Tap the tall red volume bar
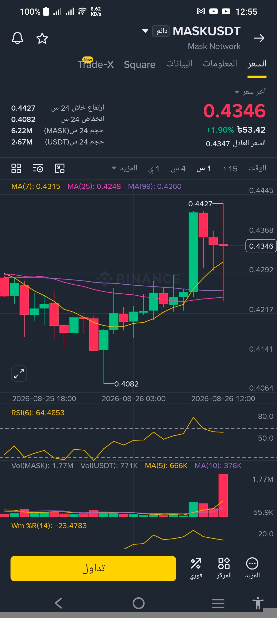Image resolution: width=277 pixels, height=618 pixels. [x=223, y=495]
